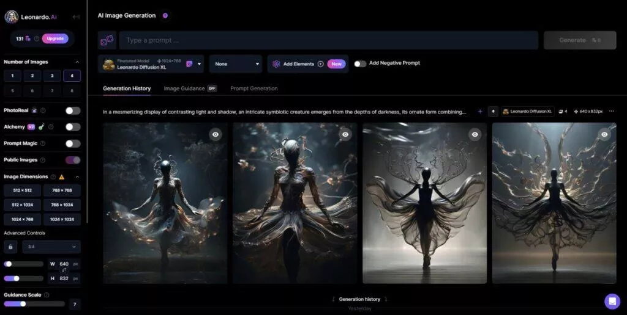The width and height of the screenshot is (627, 315).
Task: Click the random prompt dice icon
Action: pos(107,40)
